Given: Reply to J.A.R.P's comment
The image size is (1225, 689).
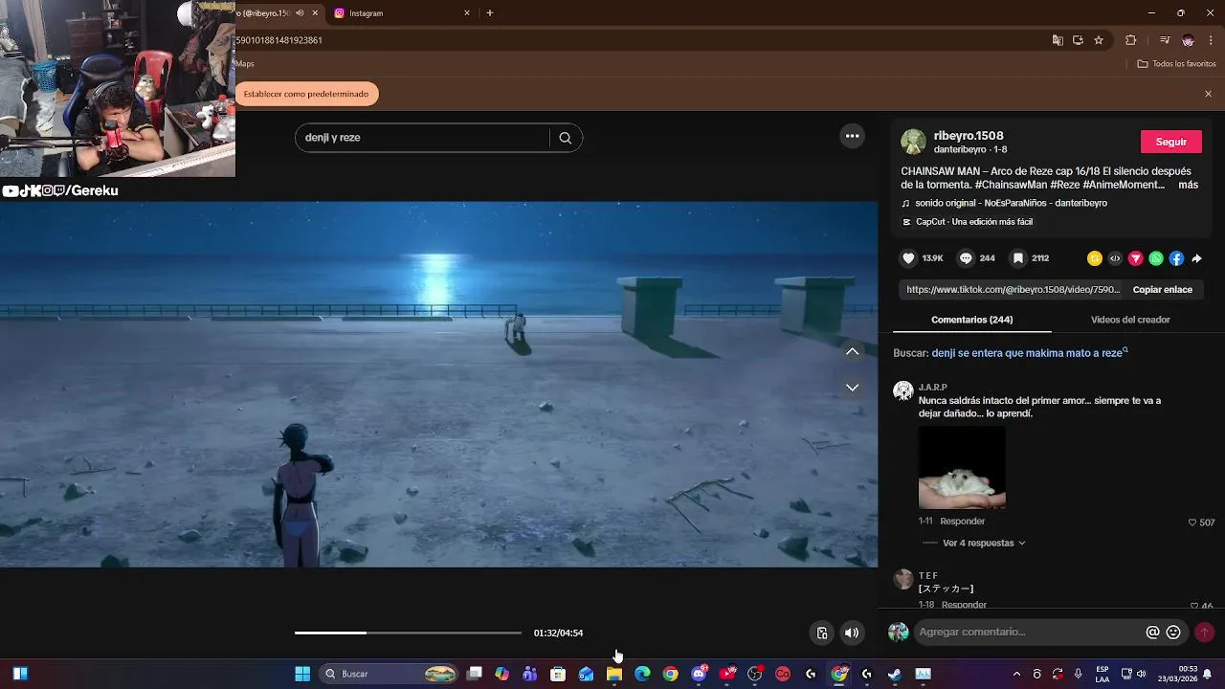Looking at the screenshot, I should click(x=962, y=522).
